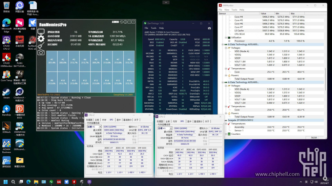
Task: Open Recycle Bin on desktop
Action: coord(6,7)
